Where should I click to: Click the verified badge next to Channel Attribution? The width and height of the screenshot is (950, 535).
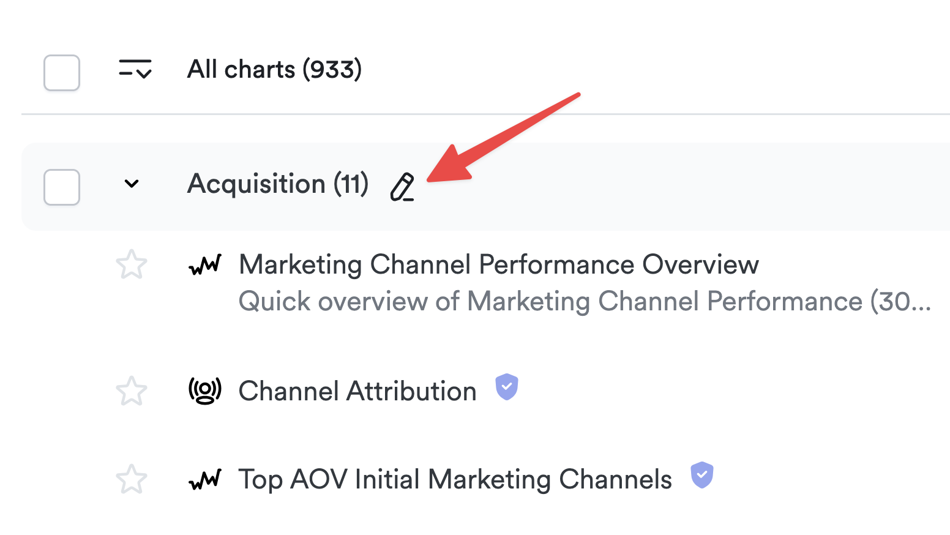(507, 387)
